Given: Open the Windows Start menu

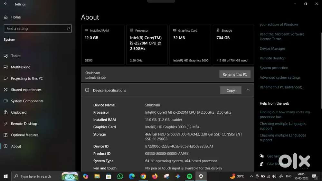Looking at the screenshot, I should click(5, 176).
